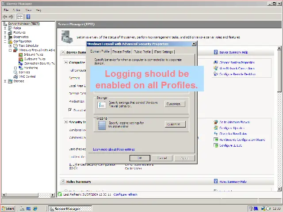Select the Connection Security Rules icon
283x212 pixels.
pyautogui.click(x=21, y=64)
